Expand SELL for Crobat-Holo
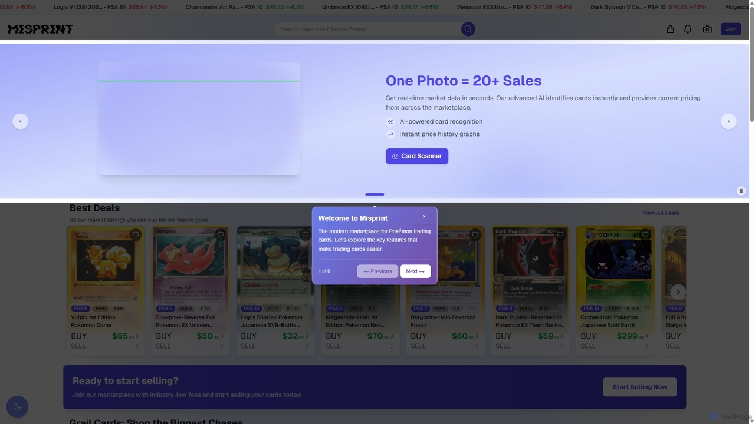Image resolution: width=755 pixels, height=424 pixels. 615,346
